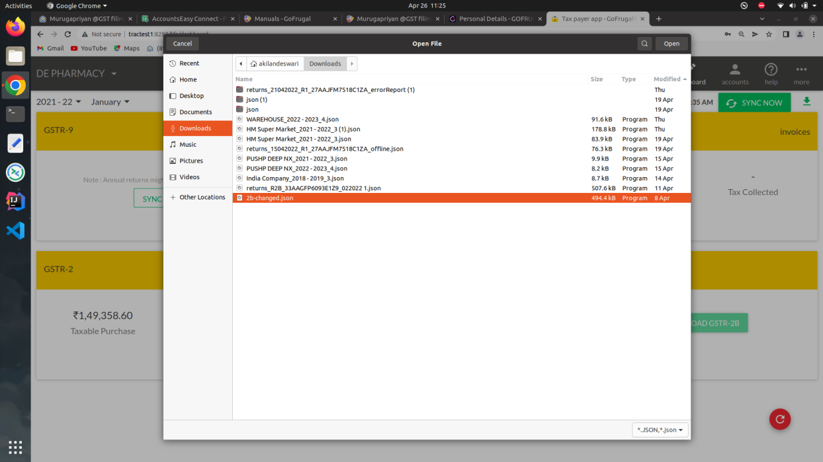
Task: Open the accounts icon in app header
Action: tap(735, 74)
